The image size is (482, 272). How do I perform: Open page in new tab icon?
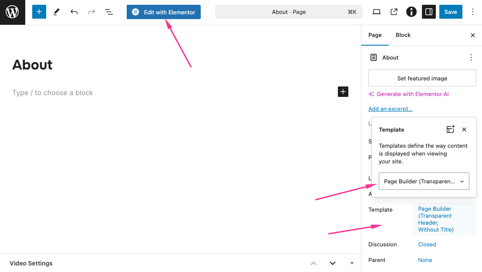(394, 12)
